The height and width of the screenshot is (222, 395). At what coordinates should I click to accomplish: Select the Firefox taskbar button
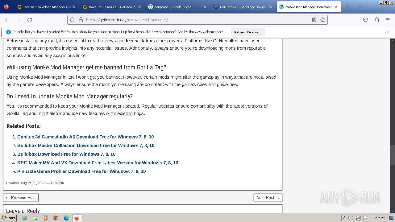(x=77, y=218)
